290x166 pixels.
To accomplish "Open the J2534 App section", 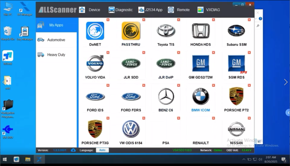I will coord(150,9).
